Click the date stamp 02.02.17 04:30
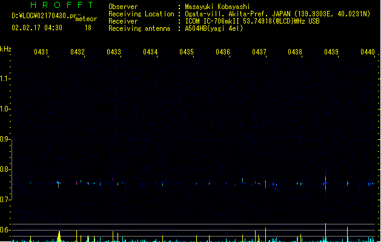381x242 pixels. (x=37, y=28)
